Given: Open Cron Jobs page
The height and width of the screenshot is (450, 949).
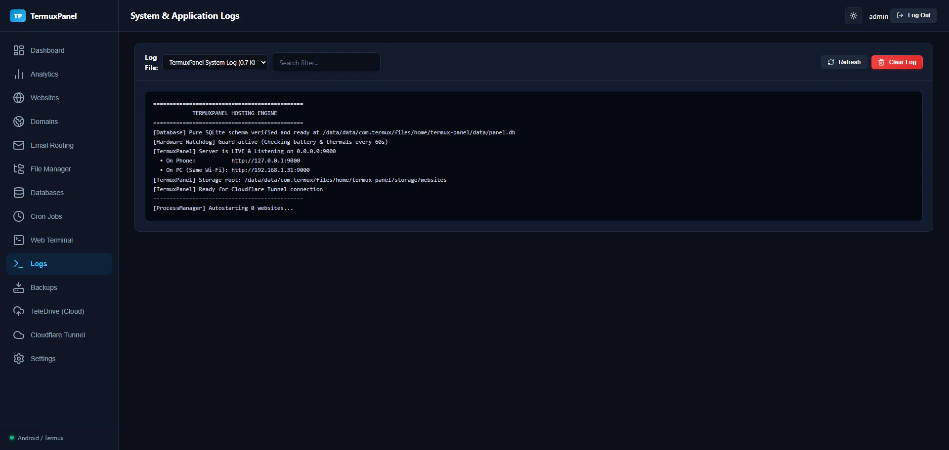Looking at the screenshot, I should tap(59, 216).
